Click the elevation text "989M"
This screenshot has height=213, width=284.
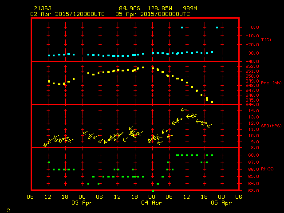click(190, 8)
